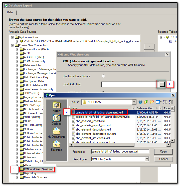Click the blue Back navigation icon
180x186 pixels.
coord(140,102)
